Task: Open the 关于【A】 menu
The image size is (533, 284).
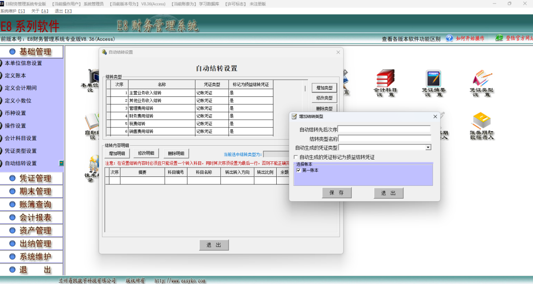Action: tap(40, 11)
